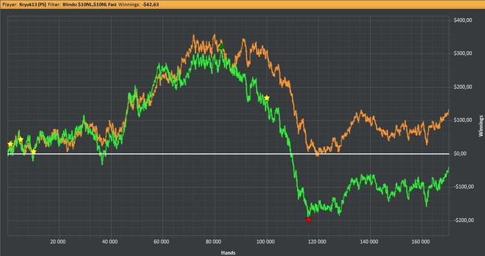Click the 120 000 x-axis label
Screen dimensions: 485x256
[317, 241]
